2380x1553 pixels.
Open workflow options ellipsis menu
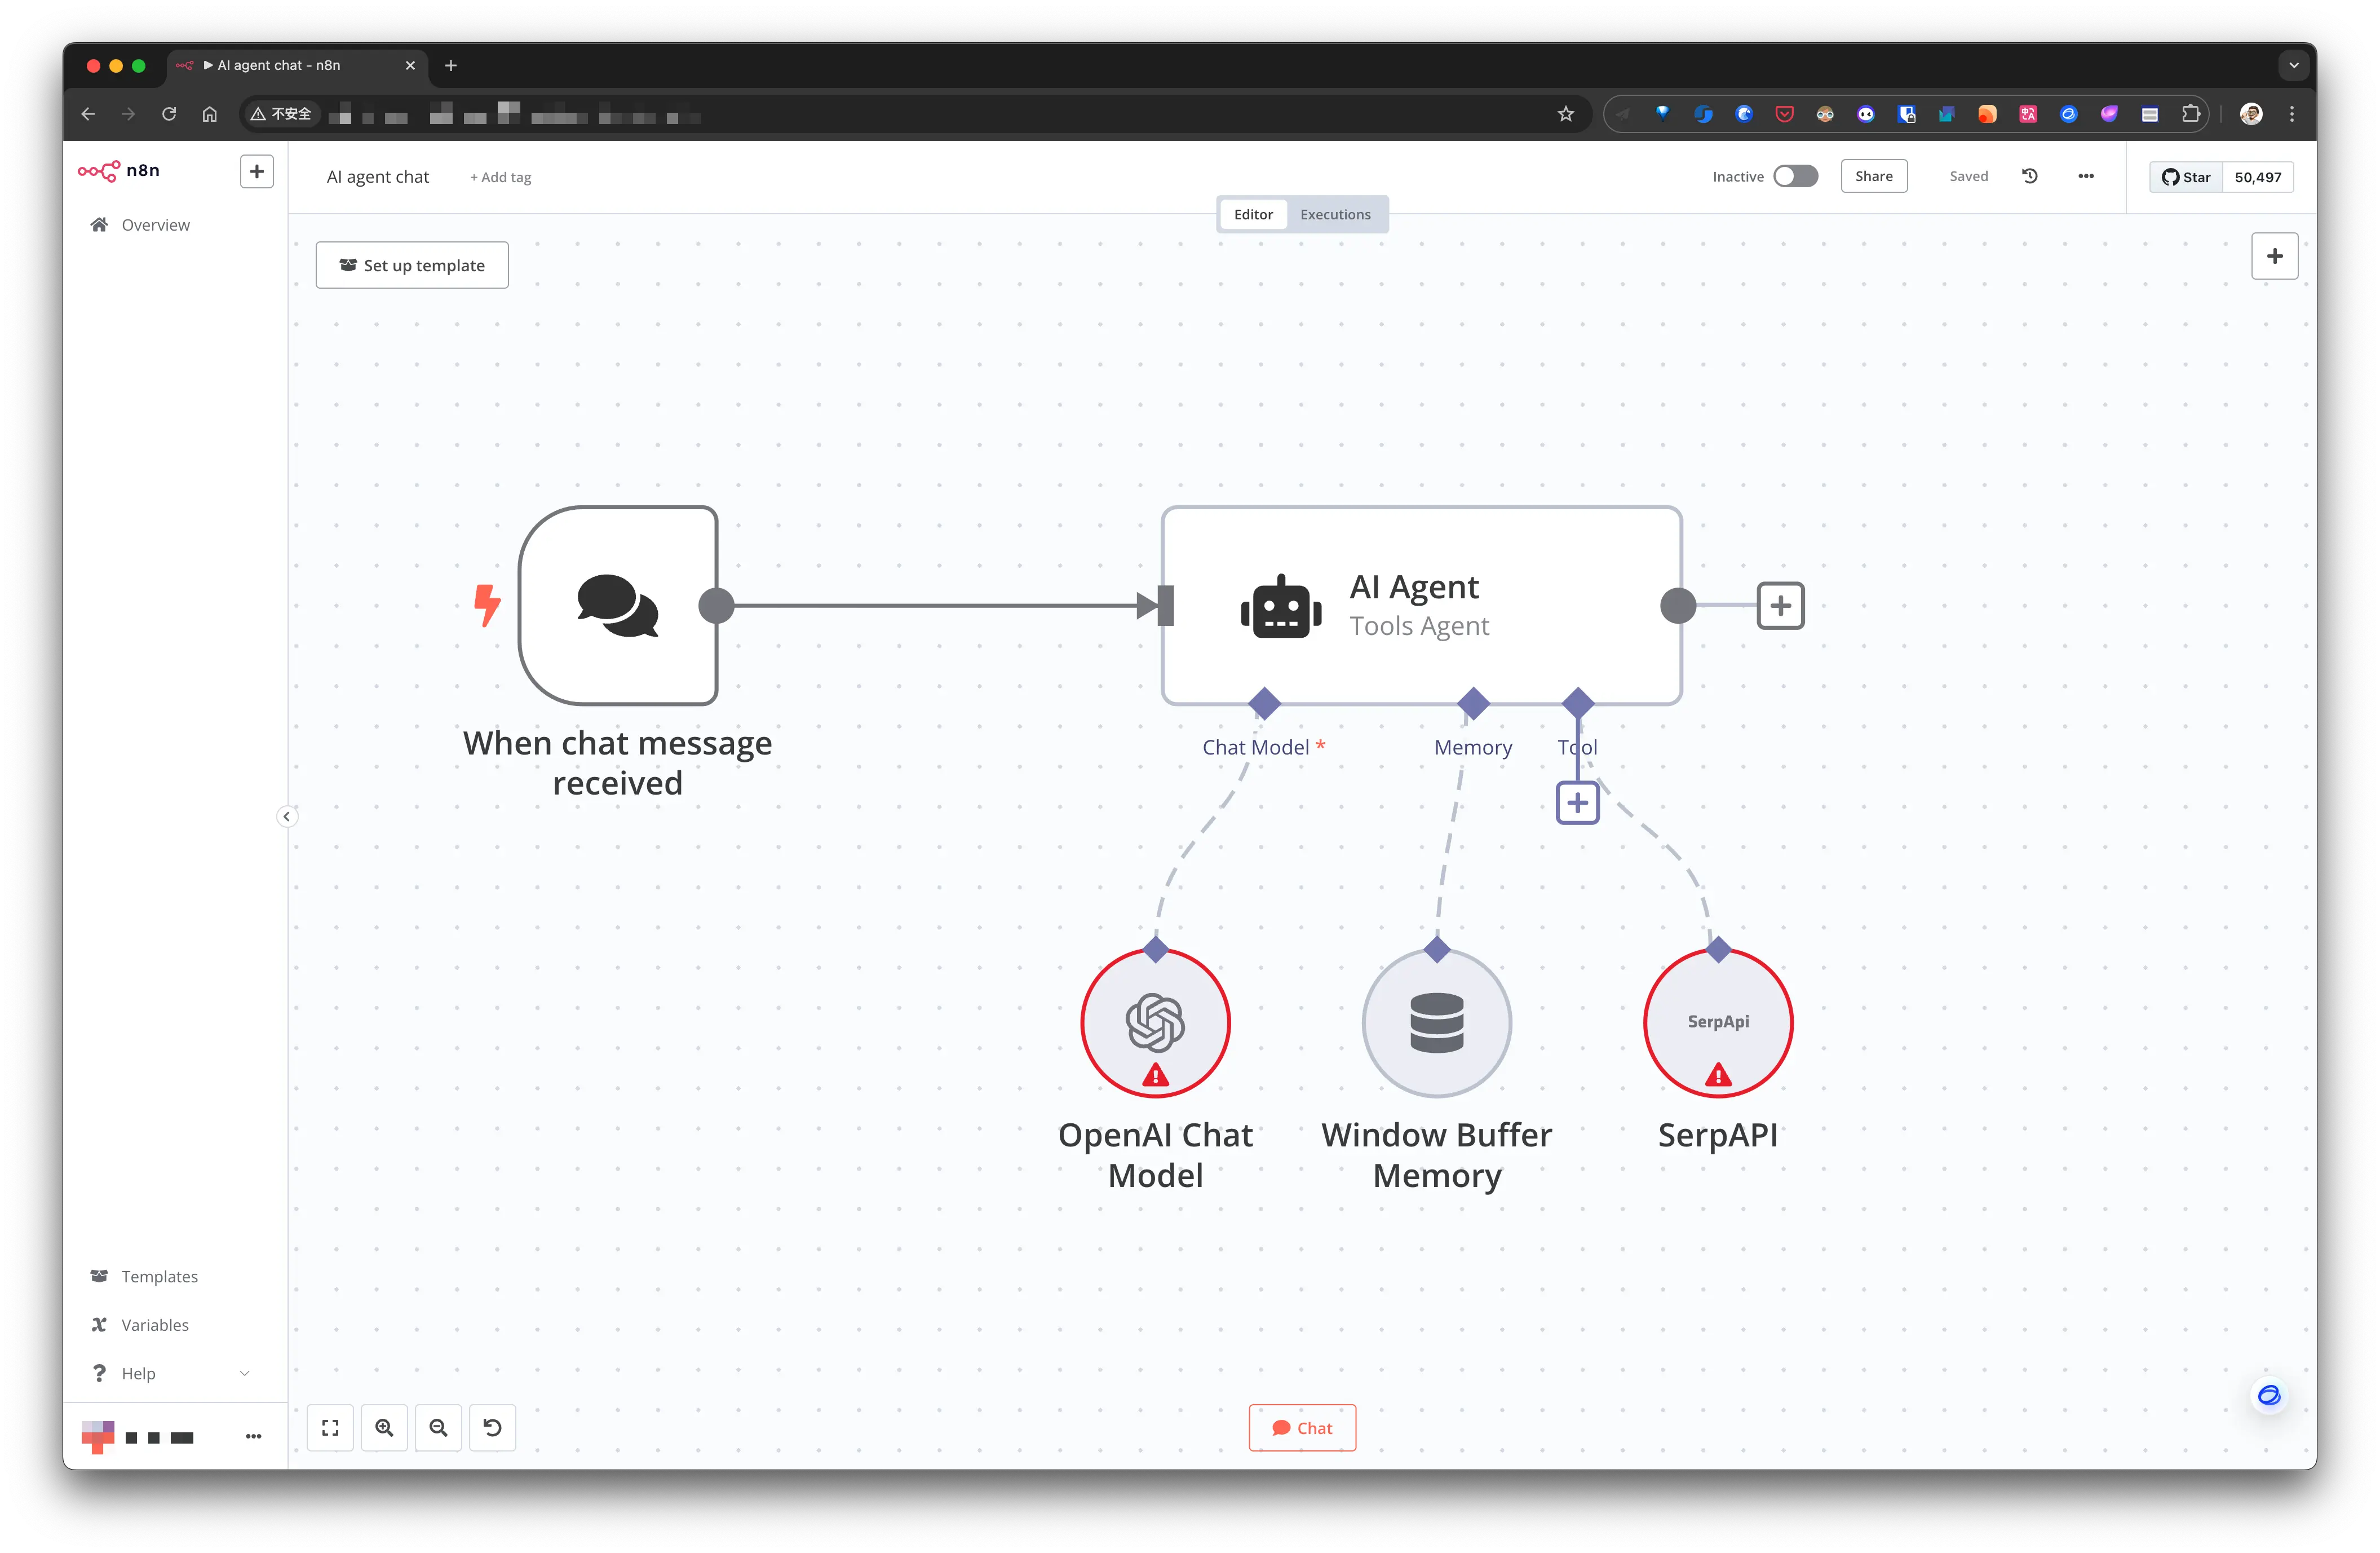tap(2086, 176)
